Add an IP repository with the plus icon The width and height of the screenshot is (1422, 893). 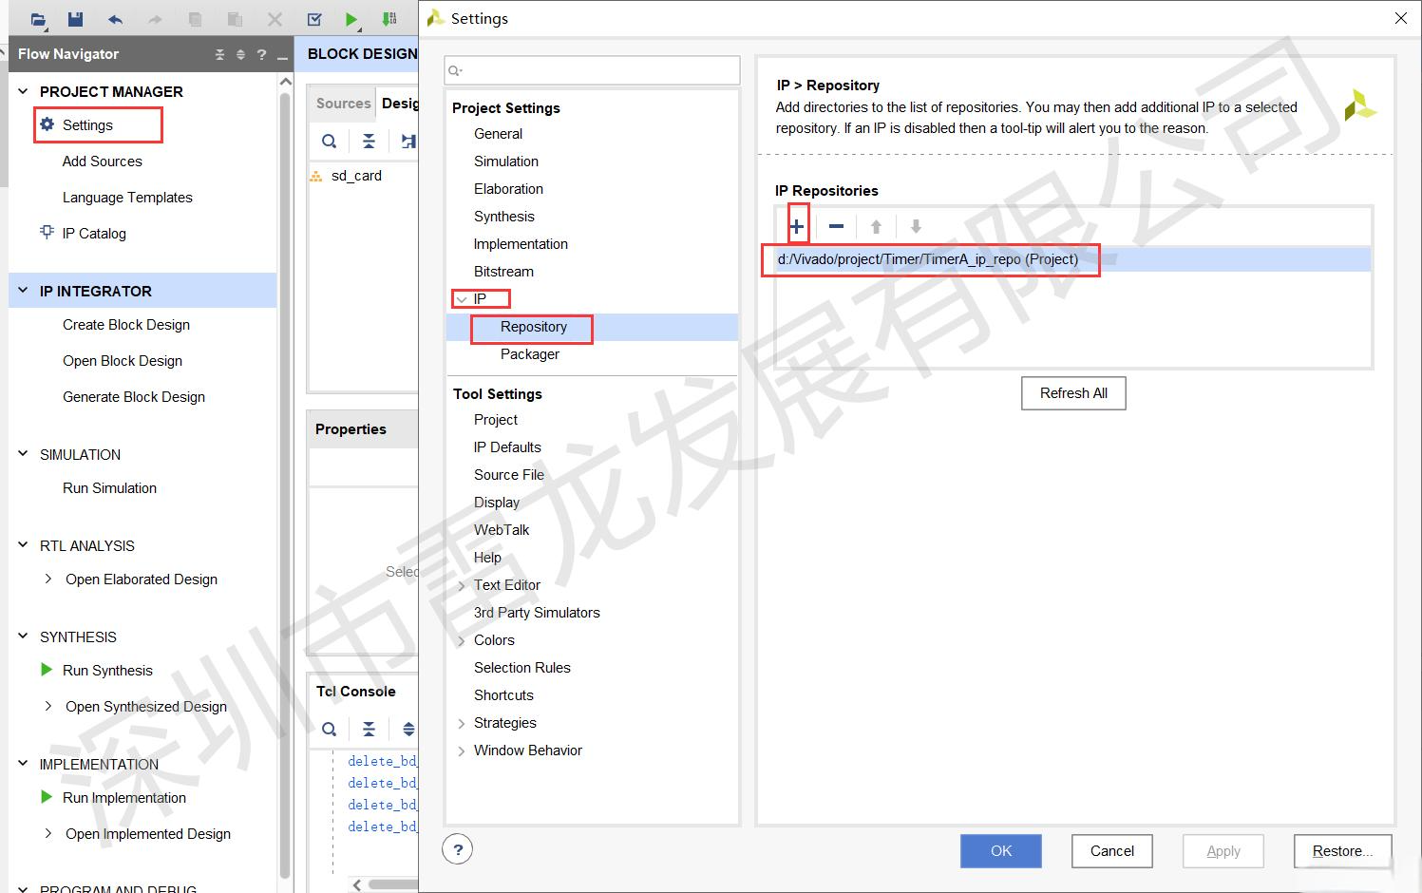797,226
